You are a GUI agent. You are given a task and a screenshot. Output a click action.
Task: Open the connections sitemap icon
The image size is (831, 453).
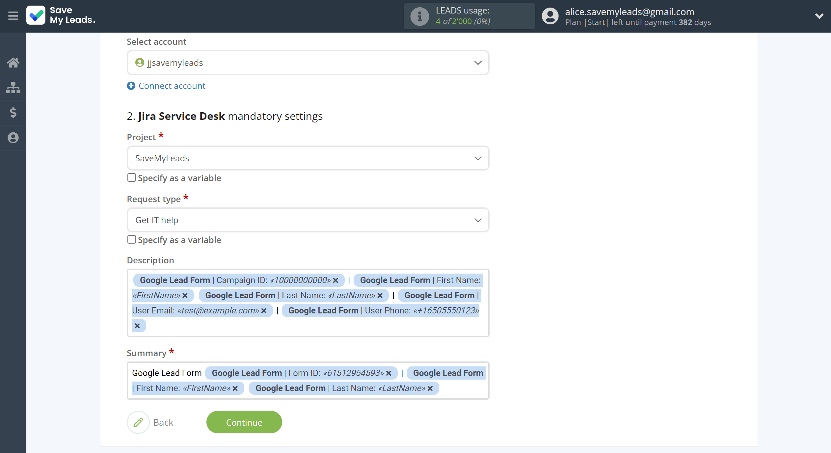[x=13, y=88]
